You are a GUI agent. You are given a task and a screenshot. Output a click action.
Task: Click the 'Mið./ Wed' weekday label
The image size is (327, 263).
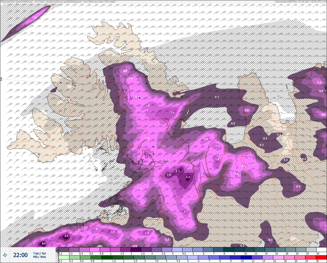click(40, 257)
